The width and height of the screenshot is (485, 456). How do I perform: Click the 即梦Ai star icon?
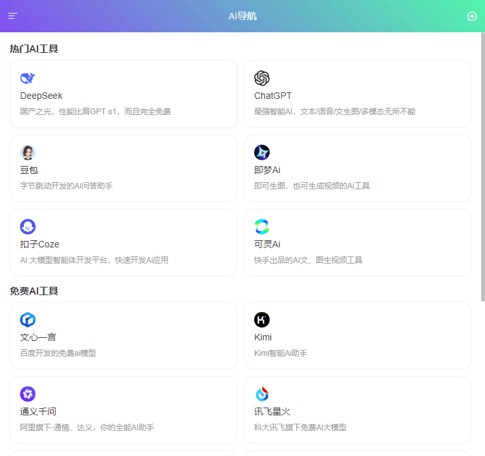(x=262, y=152)
